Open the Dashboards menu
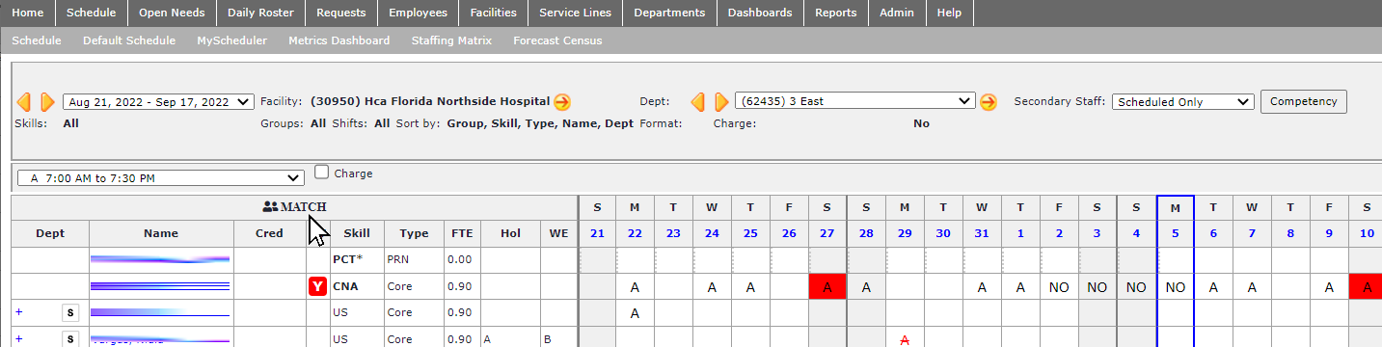The width and height of the screenshot is (1382, 347). click(x=760, y=13)
